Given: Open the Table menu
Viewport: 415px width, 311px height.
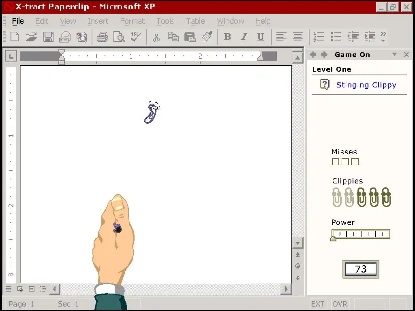Looking at the screenshot, I should tap(195, 21).
